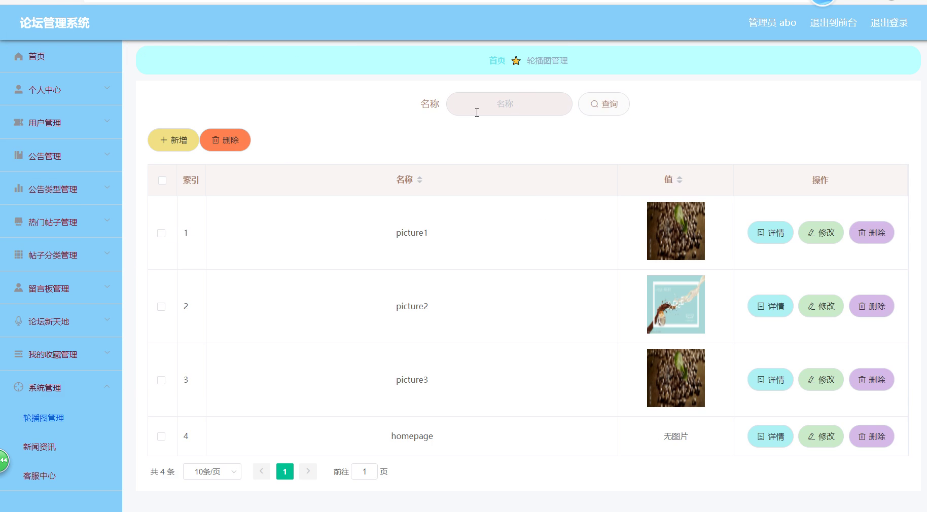Click the 留言板管理 user icon
Screen dimensions: 927x512
tap(19, 287)
